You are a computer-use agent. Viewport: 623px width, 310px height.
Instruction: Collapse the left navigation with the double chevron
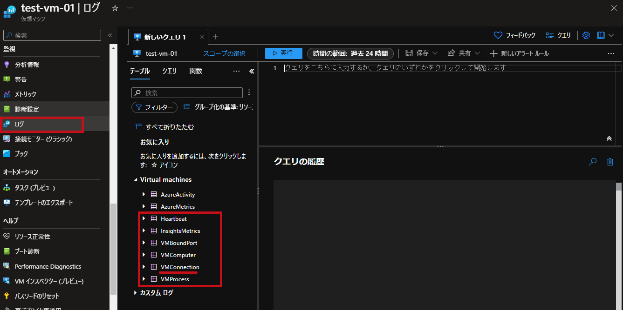click(110, 35)
